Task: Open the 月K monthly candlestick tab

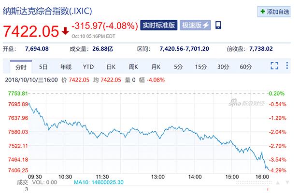Action: click(156, 66)
